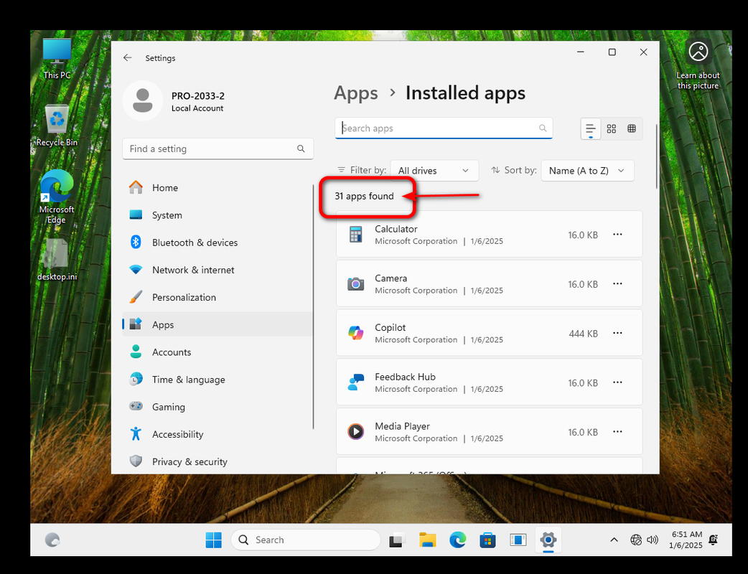The image size is (748, 574).
Task: Click the Copilot app icon
Action: 356,333
